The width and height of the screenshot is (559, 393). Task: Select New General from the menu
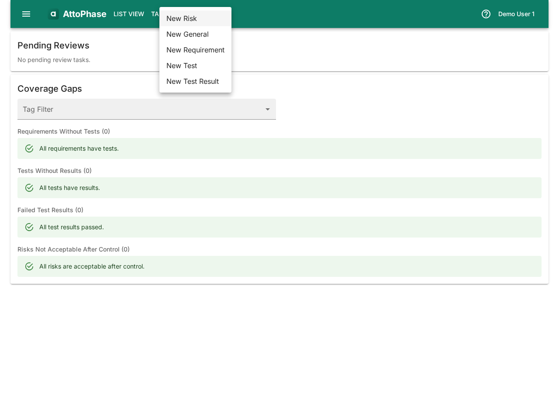click(x=187, y=34)
